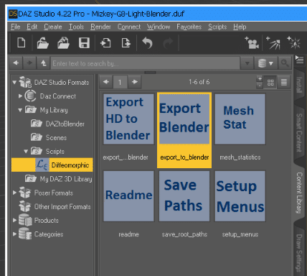307x276 pixels.
Task: Select the Mesh Stat script thumbnail
Action: point(240,119)
